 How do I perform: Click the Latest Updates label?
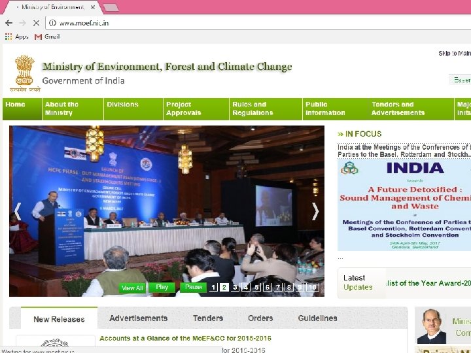358,282
